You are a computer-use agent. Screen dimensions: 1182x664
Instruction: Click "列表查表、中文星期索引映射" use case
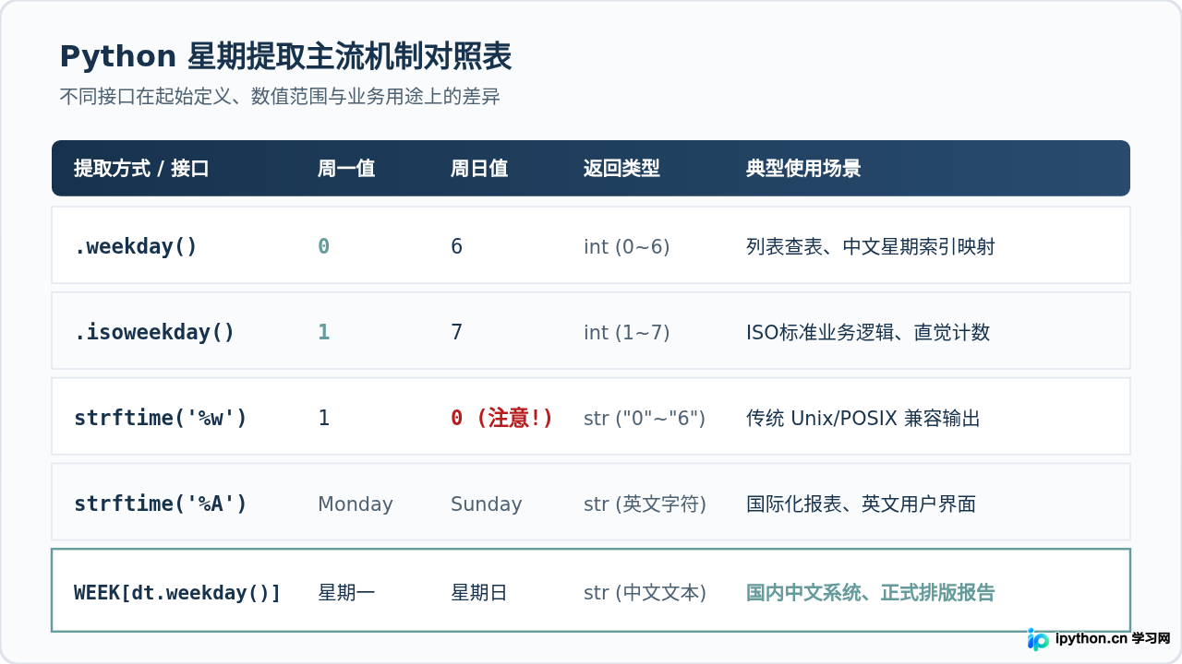point(871,247)
